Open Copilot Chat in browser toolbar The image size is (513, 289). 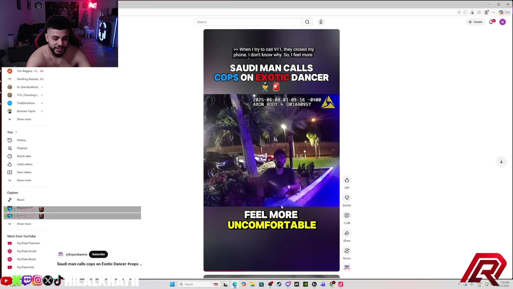(504, 12)
